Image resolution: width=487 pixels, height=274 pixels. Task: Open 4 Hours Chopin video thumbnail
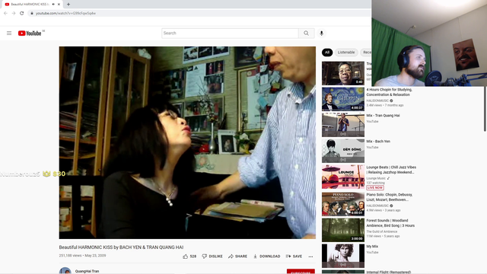click(343, 99)
